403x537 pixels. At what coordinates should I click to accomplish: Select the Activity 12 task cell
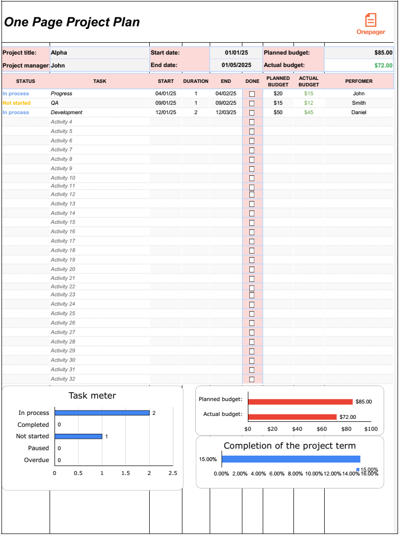100,194
